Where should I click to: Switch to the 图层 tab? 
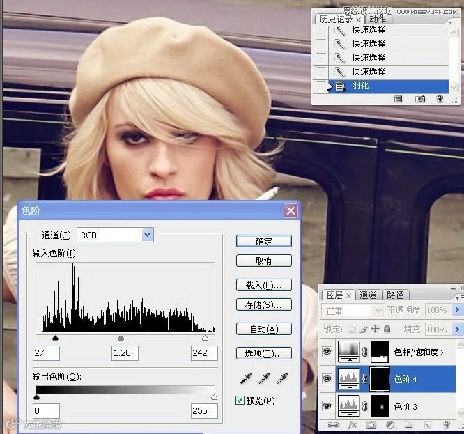(335, 295)
